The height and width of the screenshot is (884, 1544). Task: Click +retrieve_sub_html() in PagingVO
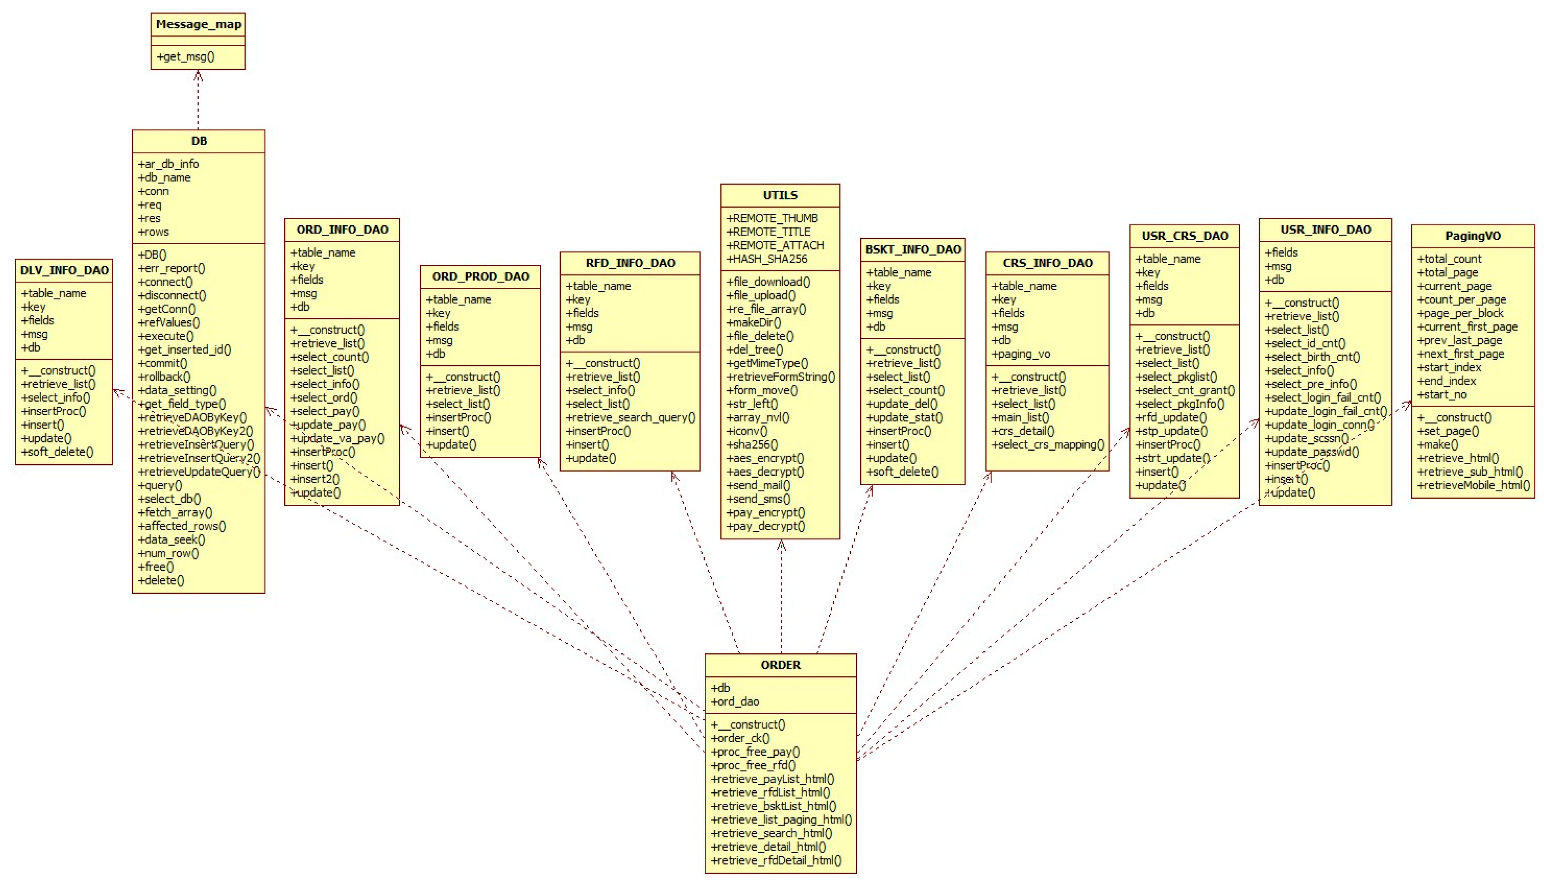pos(1470,472)
